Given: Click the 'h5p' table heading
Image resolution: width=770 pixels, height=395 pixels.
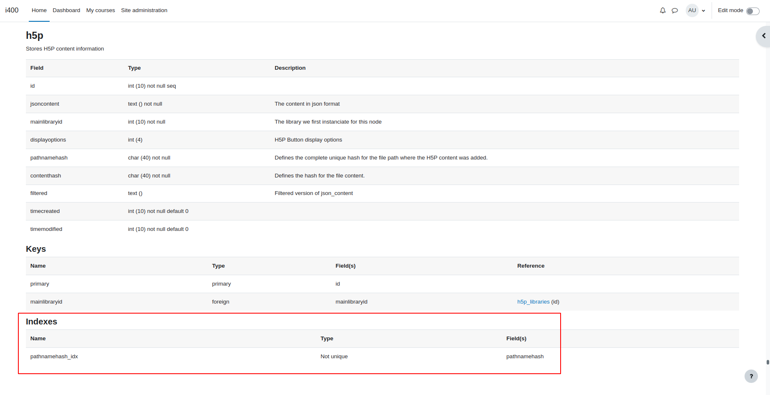Looking at the screenshot, I should 35,35.
